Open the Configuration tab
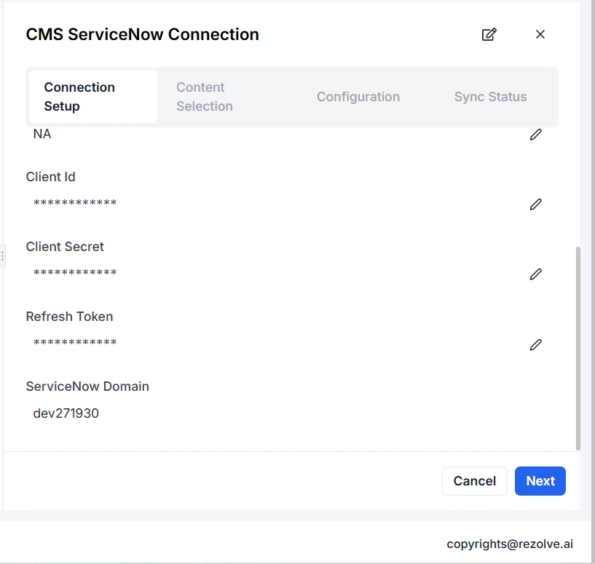 pos(358,97)
